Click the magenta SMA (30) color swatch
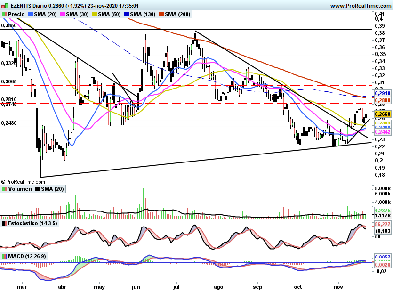This screenshot has height=292, width=393. tap(63, 14)
